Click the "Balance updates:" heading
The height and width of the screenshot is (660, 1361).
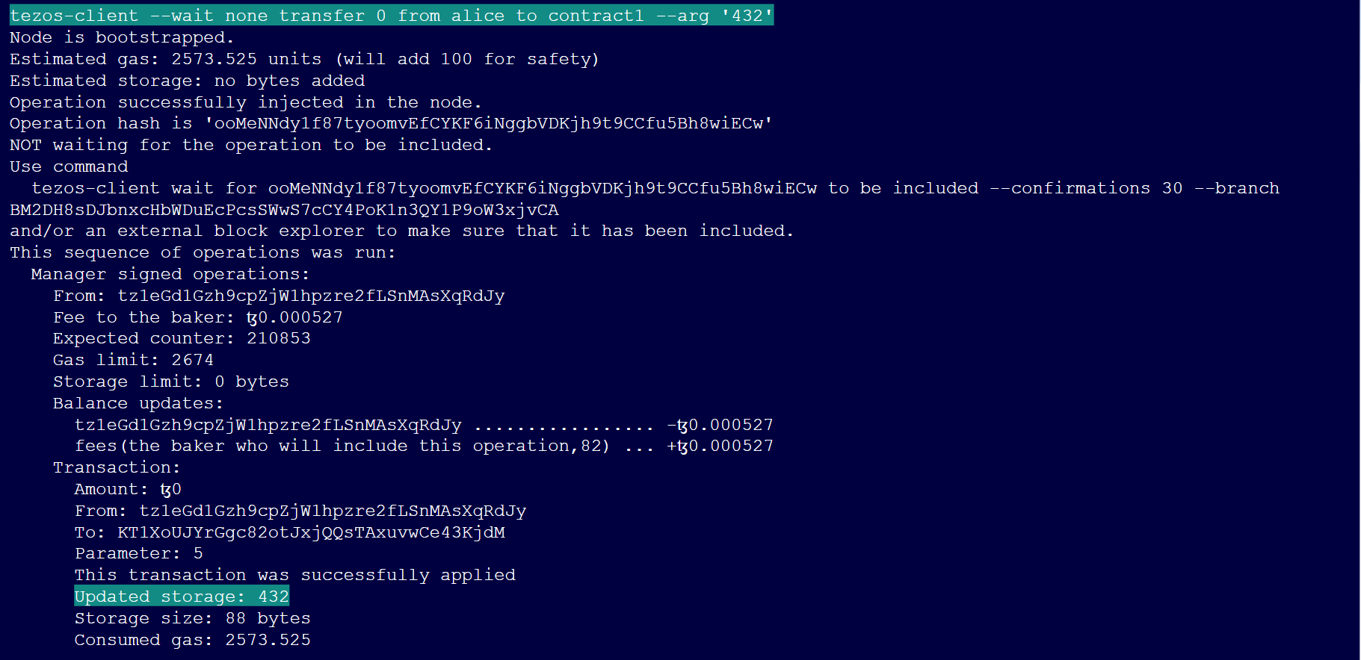138,403
